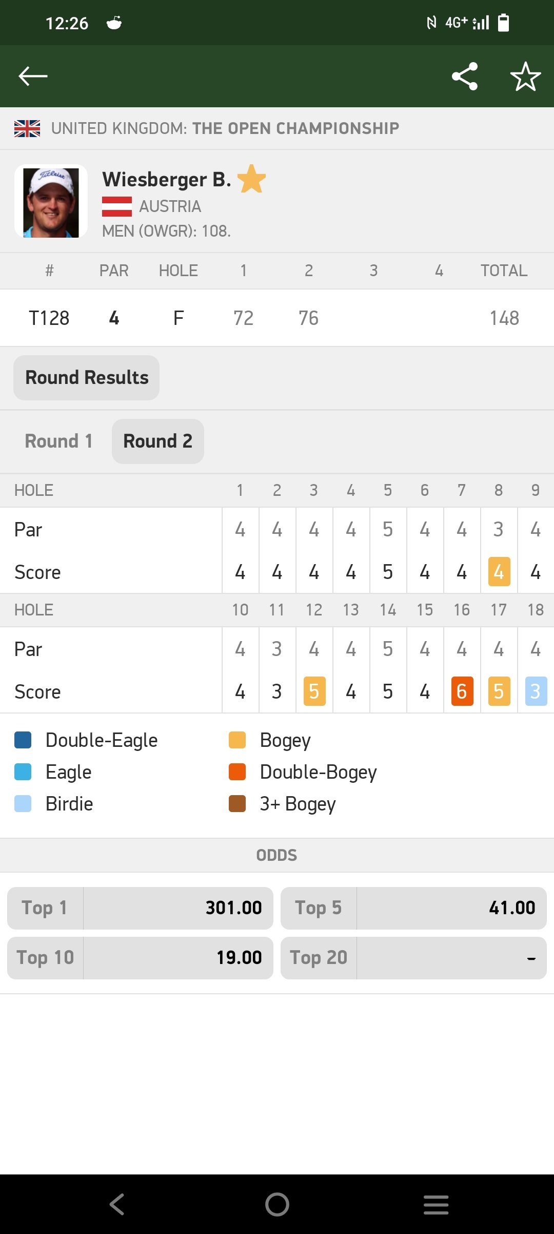Tap the double-bogey 6 on hole 16
This screenshot has height=1234, width=554.
(462, 691)
